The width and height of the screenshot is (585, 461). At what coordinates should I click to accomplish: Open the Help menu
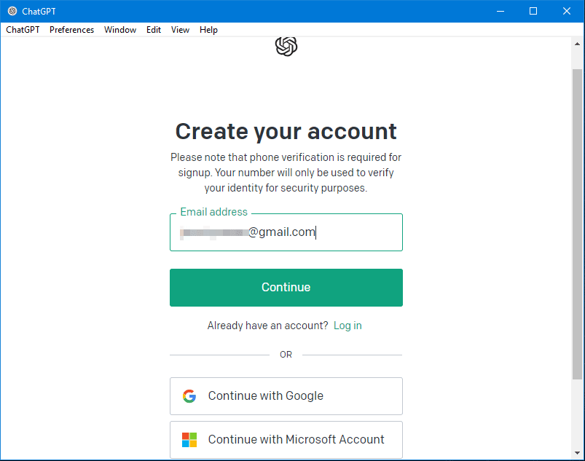(x=208, y=30)
